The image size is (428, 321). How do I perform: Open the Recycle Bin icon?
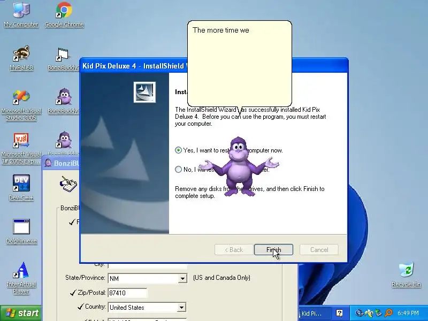coord(406,274)
